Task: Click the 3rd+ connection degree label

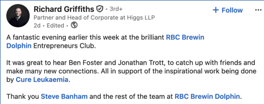Action: click(116, 9)
